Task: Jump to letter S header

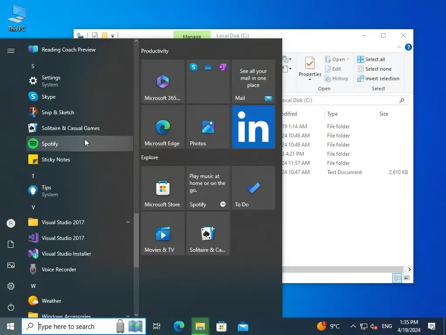Action: coord(33,66)
